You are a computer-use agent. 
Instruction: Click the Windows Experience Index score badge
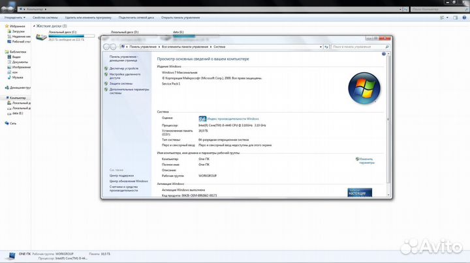pyautogui.click(x=202, y=118)
